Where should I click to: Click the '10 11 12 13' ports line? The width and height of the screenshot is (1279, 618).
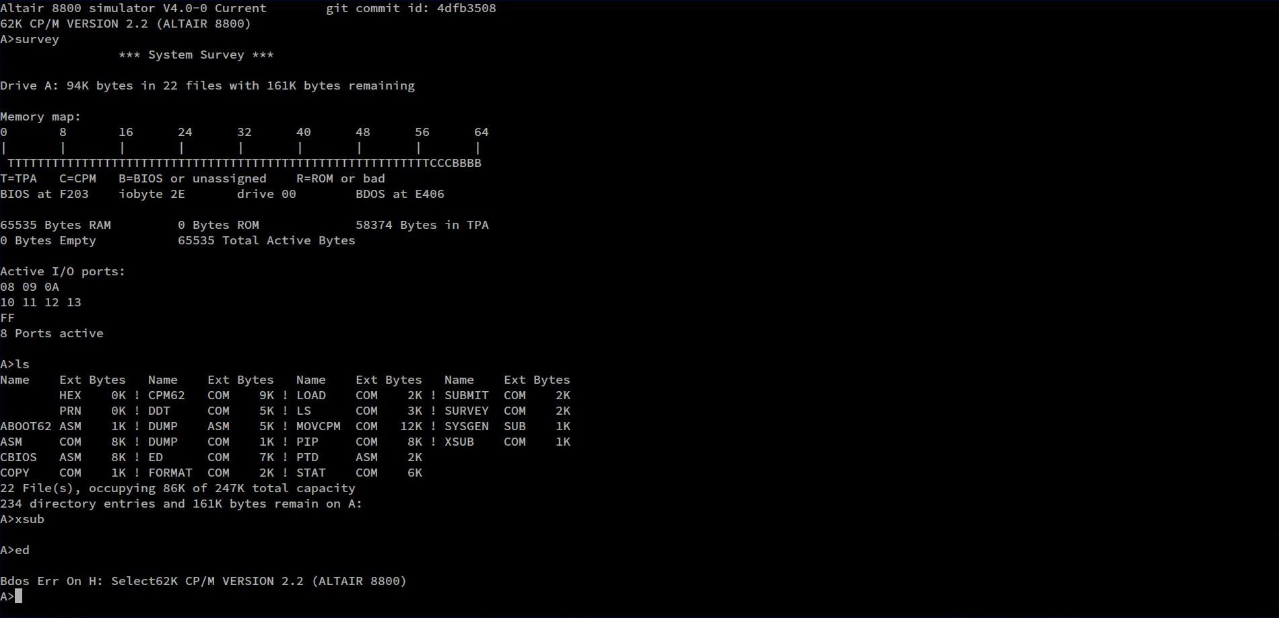coord(40,302)
